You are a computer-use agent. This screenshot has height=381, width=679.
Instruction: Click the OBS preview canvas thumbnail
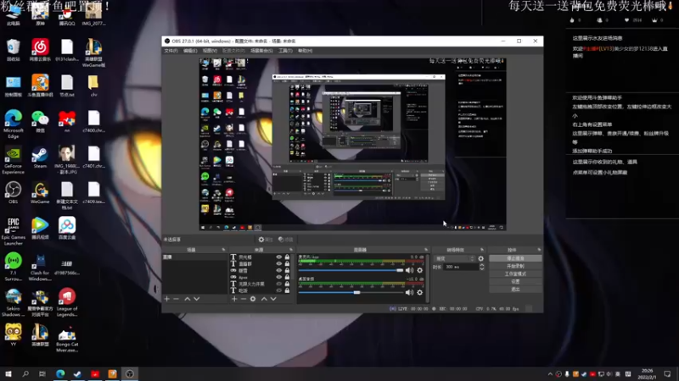tap(352, 144)
